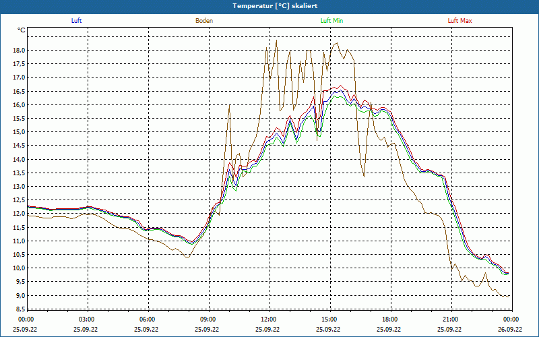Click the 15:00 time axis label
The width and height of the screenshot is (539, 337).
[x=329, y=319]
